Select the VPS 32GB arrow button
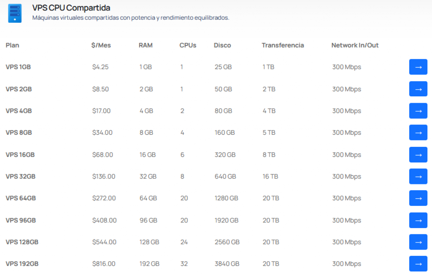Viewport: 432px width, 274px height. [418, 176]
